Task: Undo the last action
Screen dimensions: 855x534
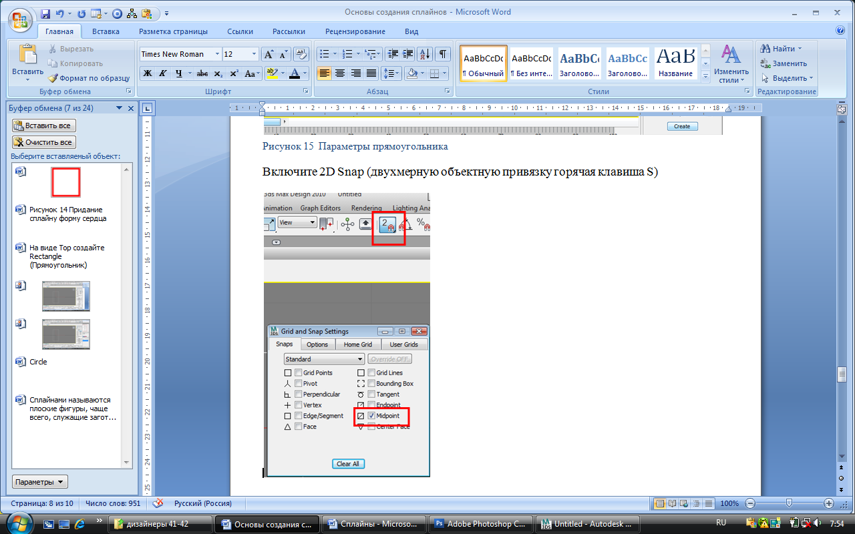Action: coord(61,13)
